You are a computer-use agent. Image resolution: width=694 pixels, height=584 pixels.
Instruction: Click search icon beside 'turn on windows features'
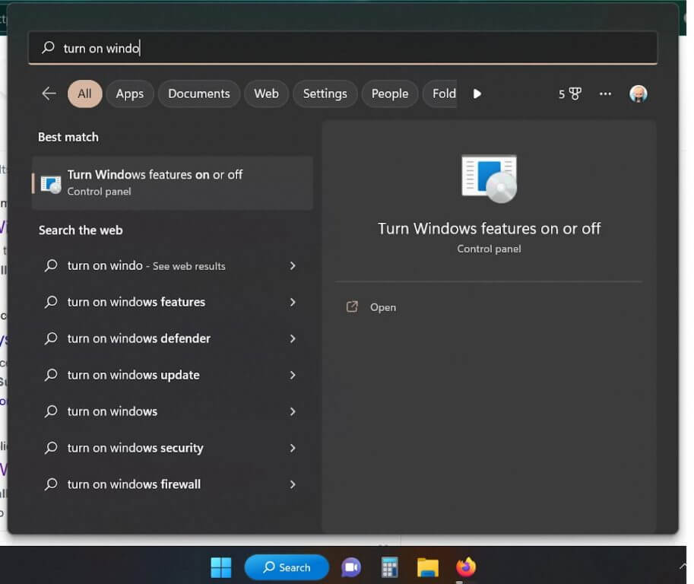pos(51,302)
